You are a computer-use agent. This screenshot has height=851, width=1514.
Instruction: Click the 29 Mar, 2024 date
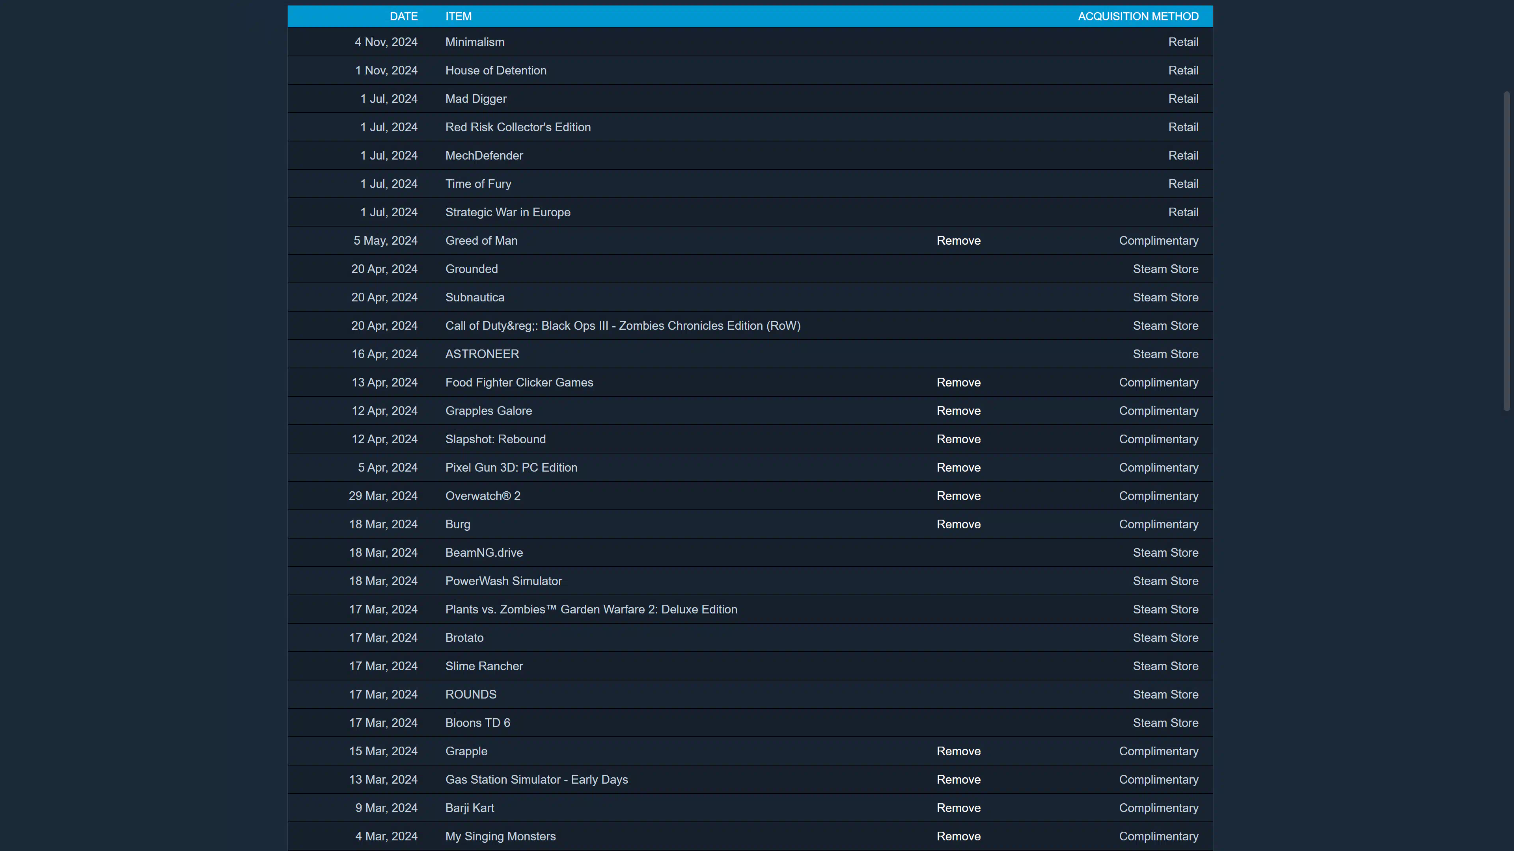click(x=383, y=496)
